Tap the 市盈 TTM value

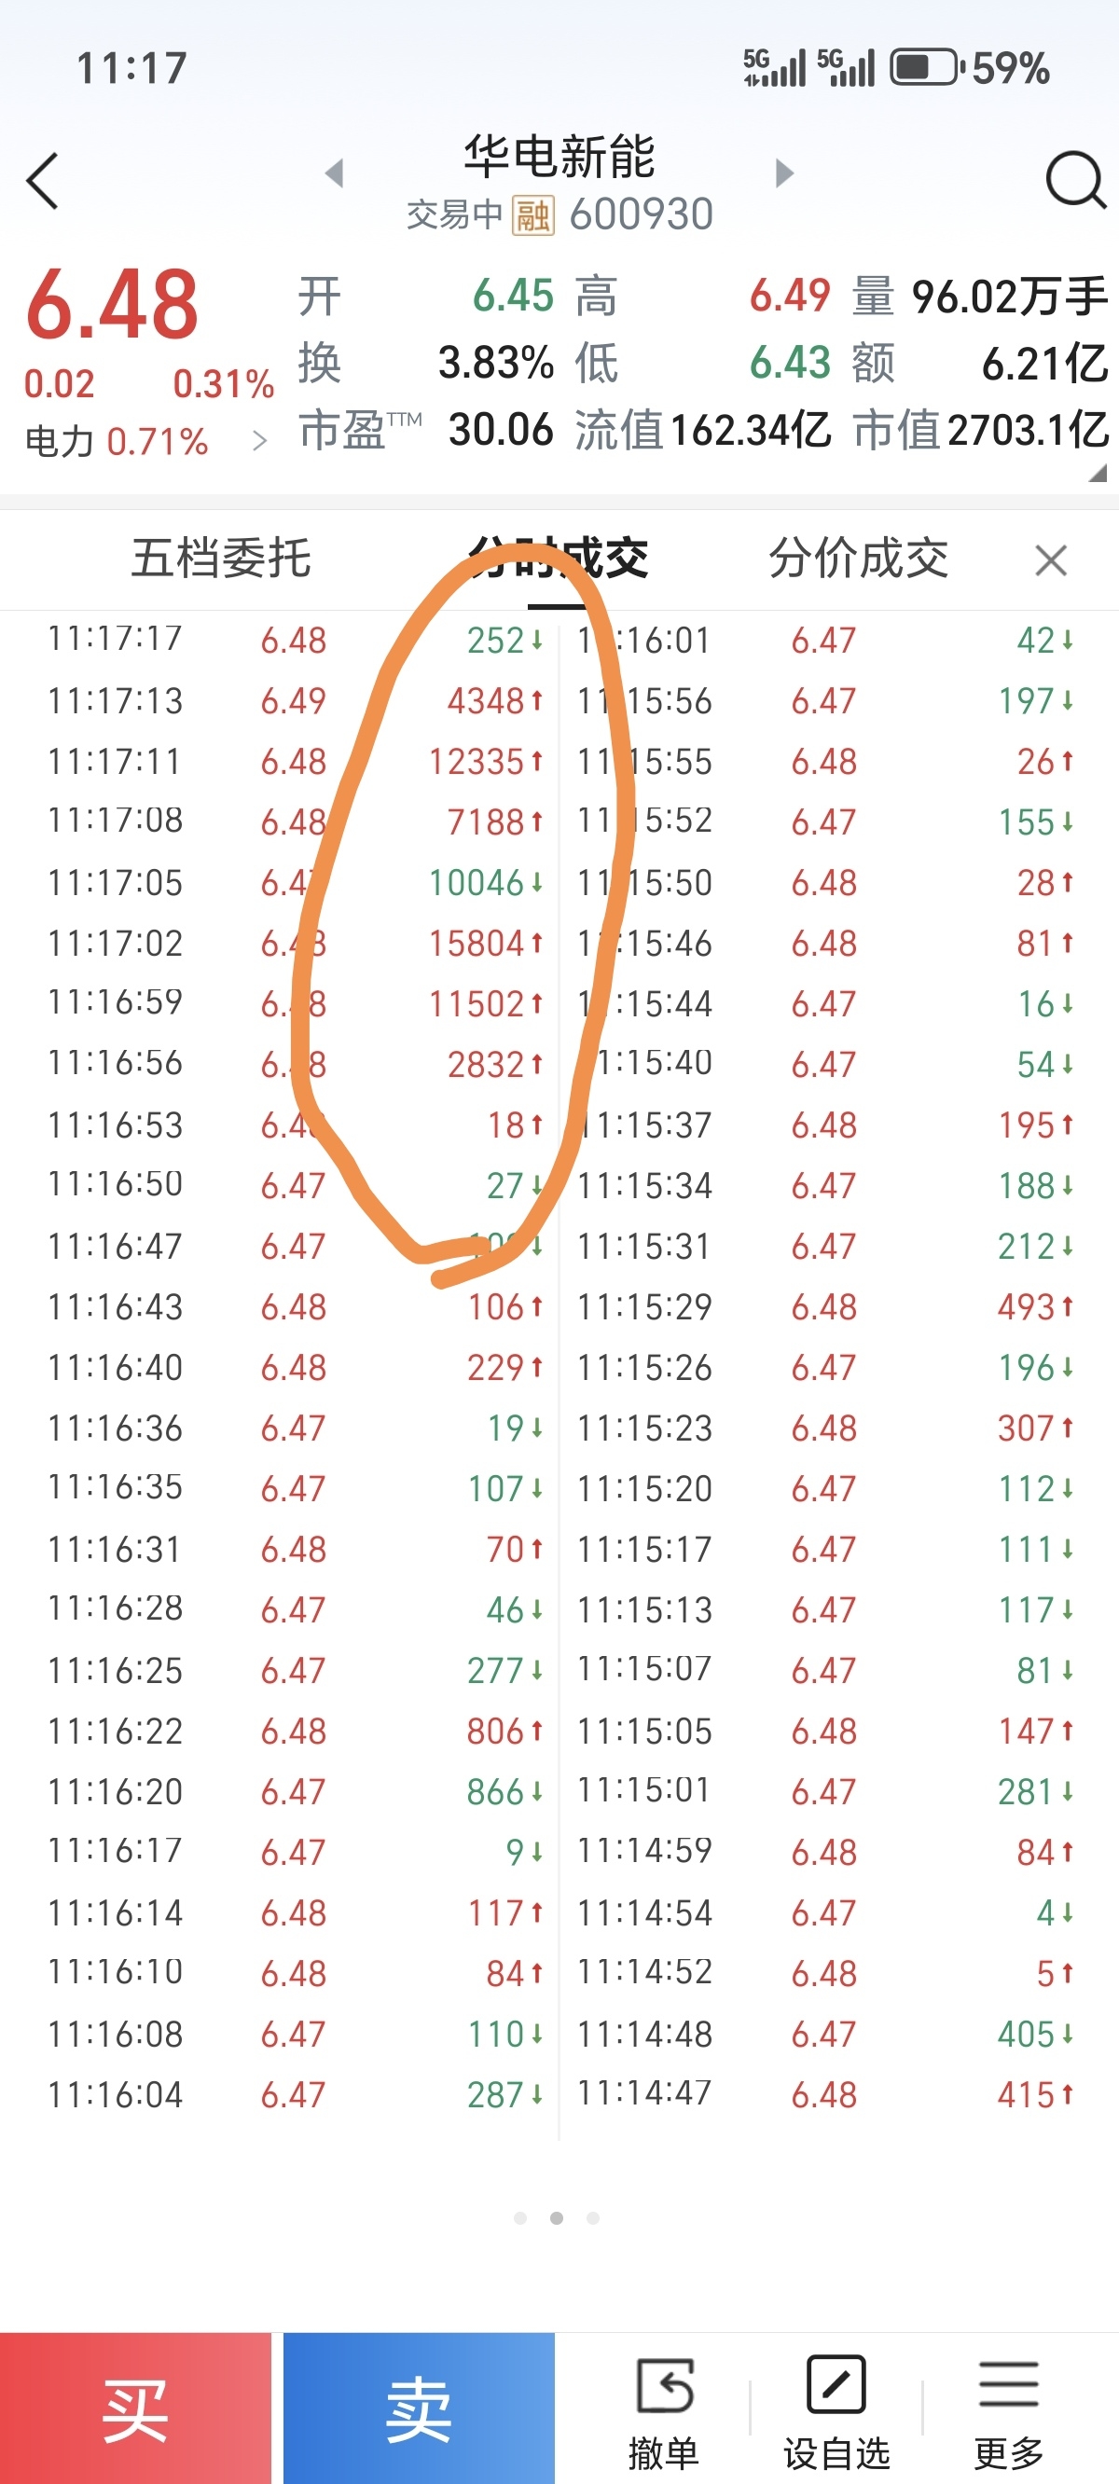(501, 430)
